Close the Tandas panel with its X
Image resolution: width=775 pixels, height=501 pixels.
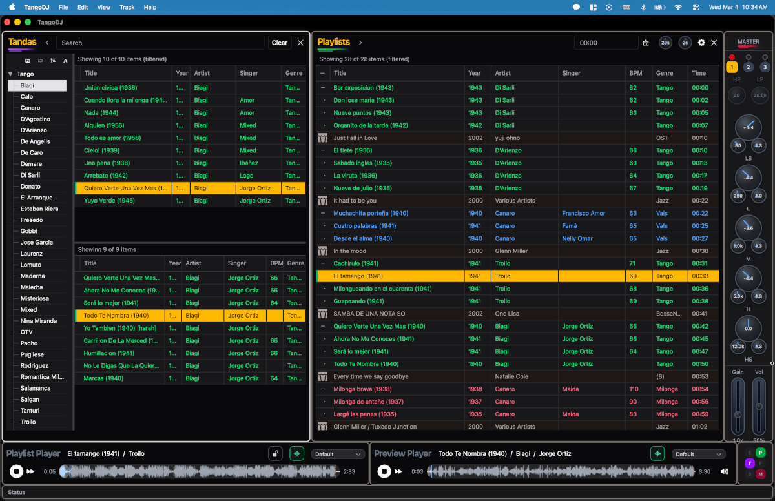coord(300,43)
